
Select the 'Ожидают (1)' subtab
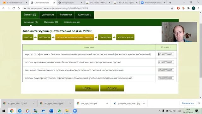(x=51, y=22)
